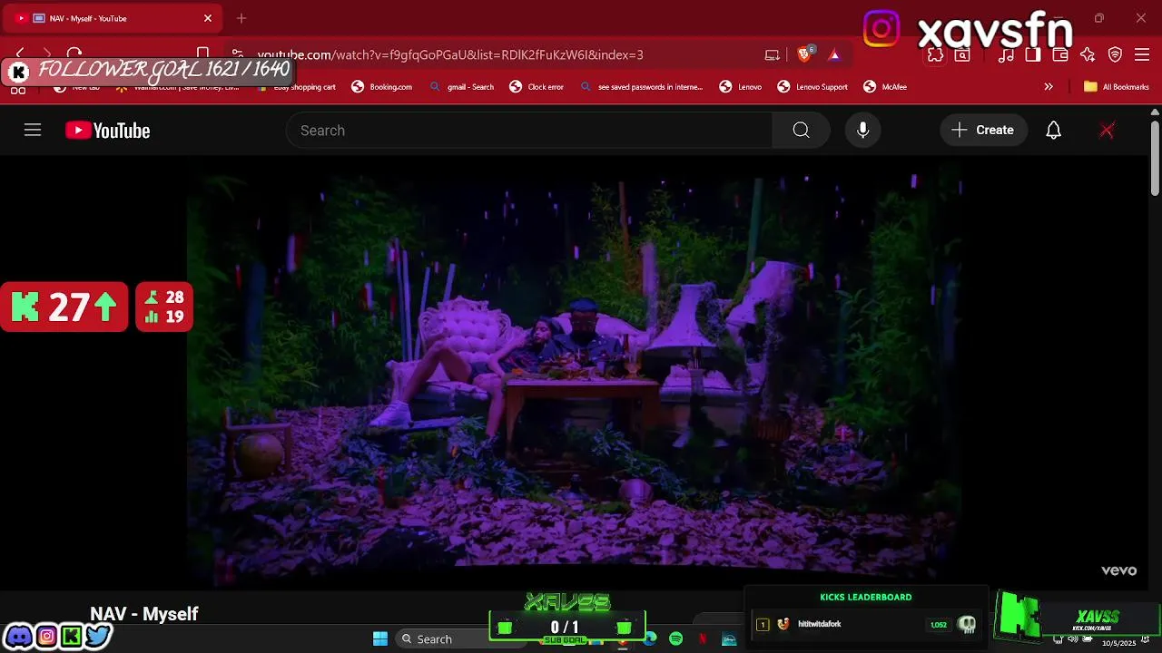The image size is (1162, 653).
Task: Close the NAV - Myself YouTube tab
Action: (x=208, y=18)
